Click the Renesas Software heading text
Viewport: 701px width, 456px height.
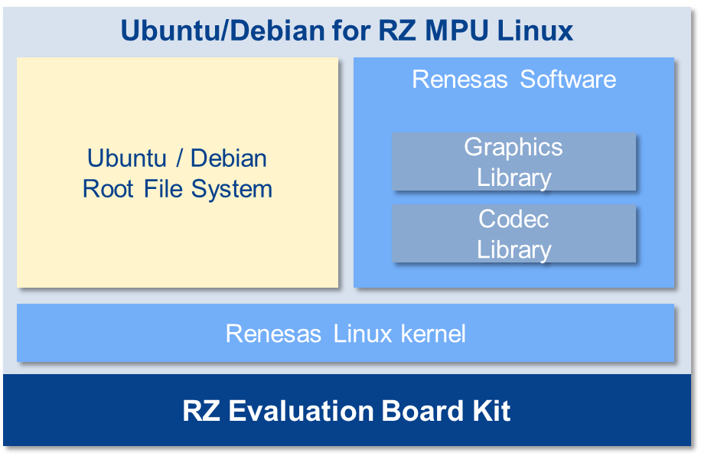click(x=514, y=80)
